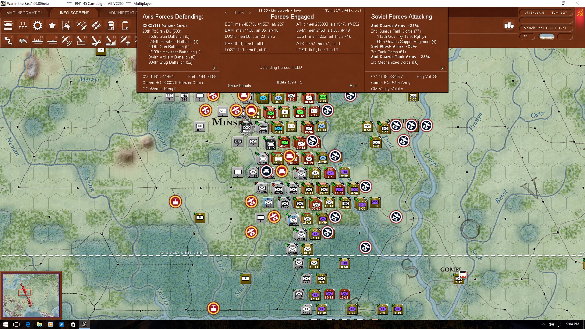The image size is (585, 329).
Task: Switch to the ADMINISTRATION tab
Action: point(123,13)
